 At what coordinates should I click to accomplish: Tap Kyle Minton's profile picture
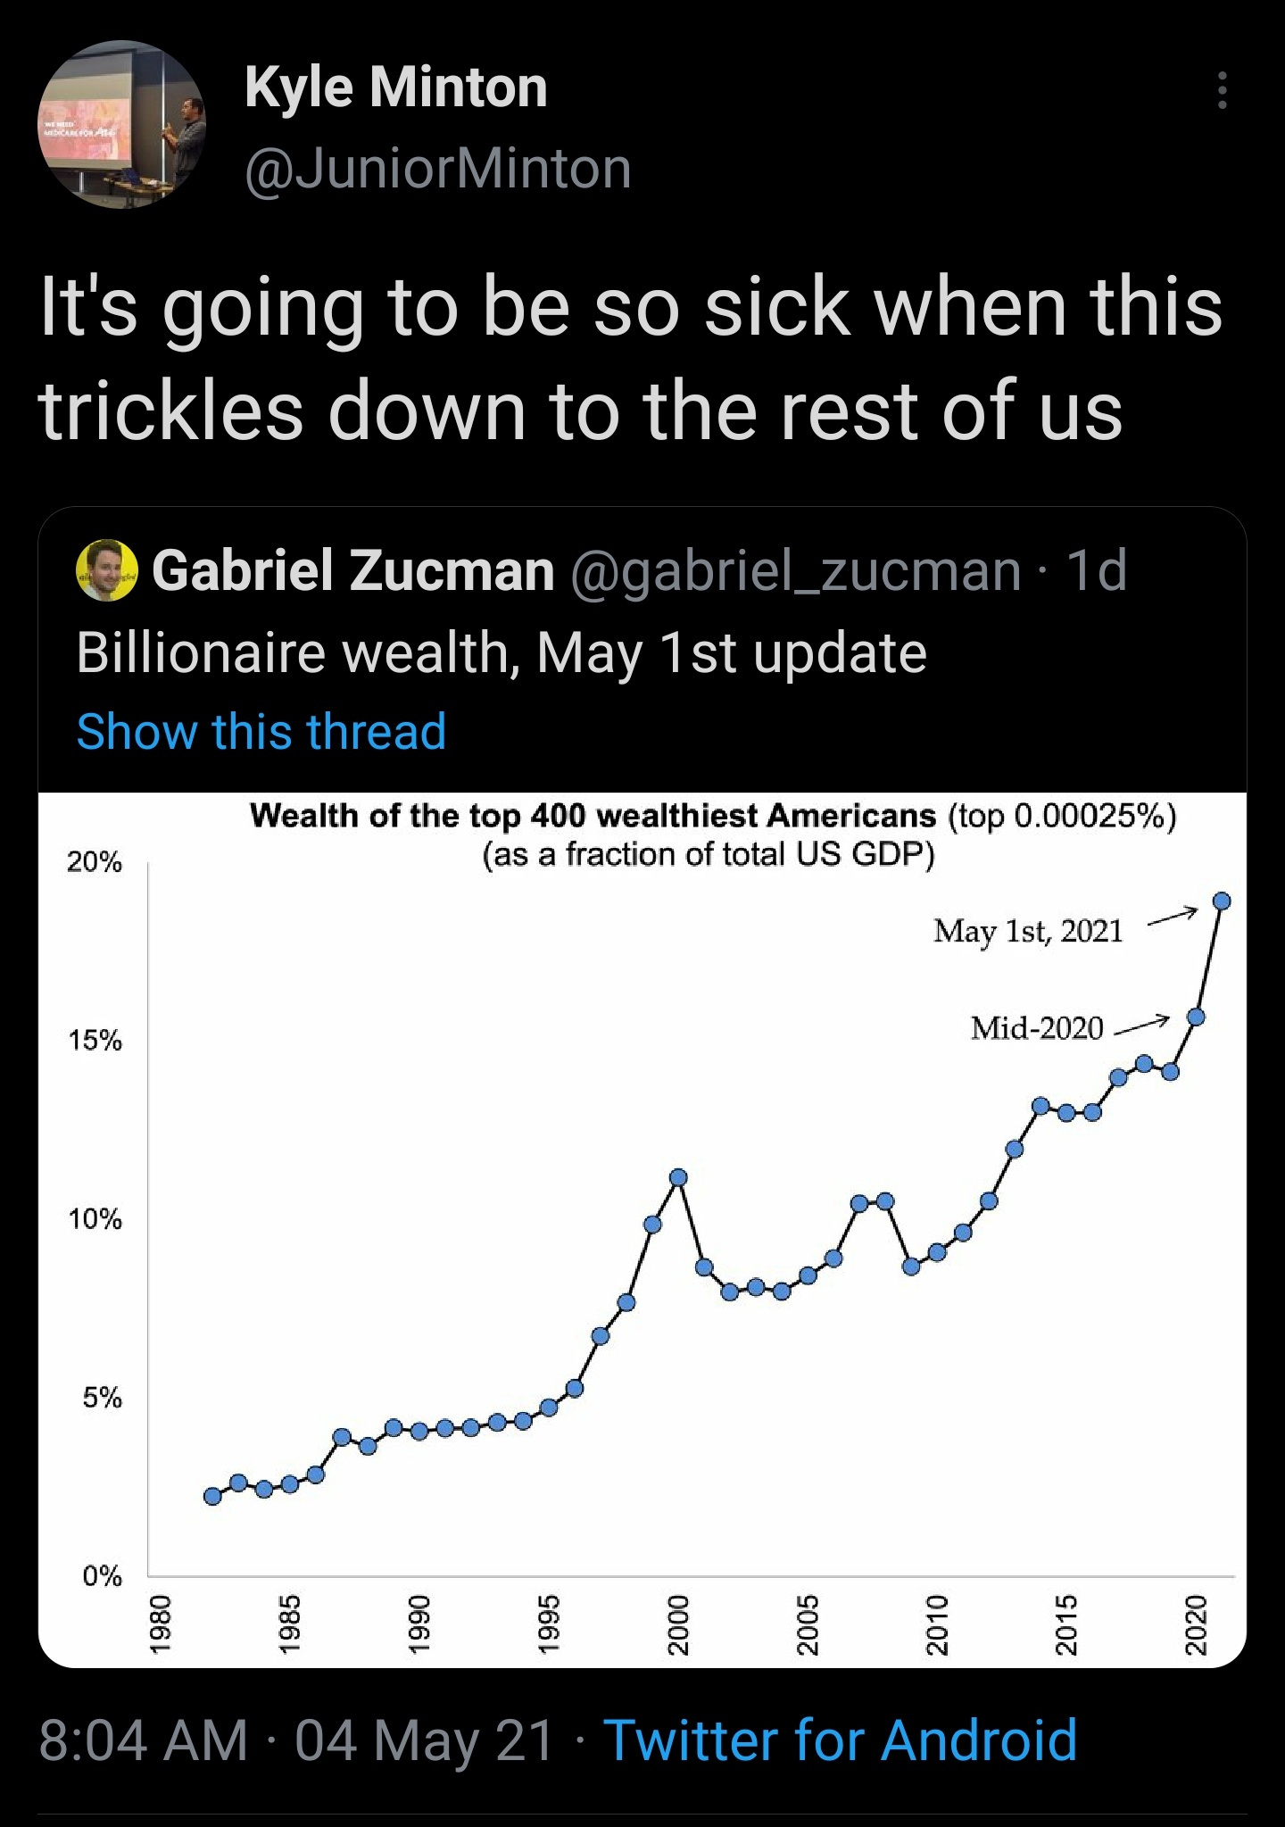122,124
